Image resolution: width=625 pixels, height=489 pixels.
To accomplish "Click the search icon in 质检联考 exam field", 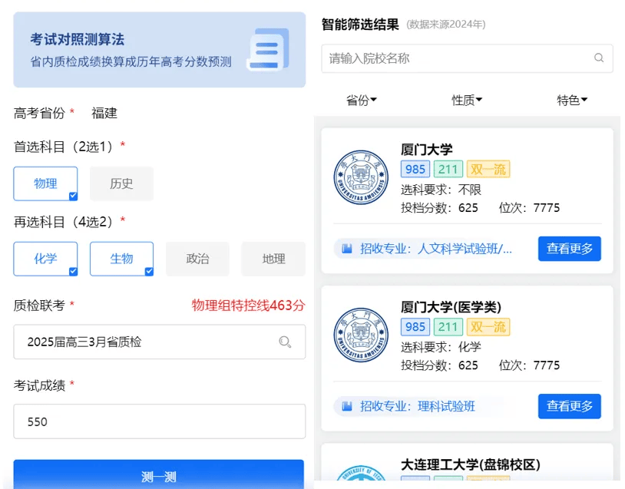I will click(285, 342).
